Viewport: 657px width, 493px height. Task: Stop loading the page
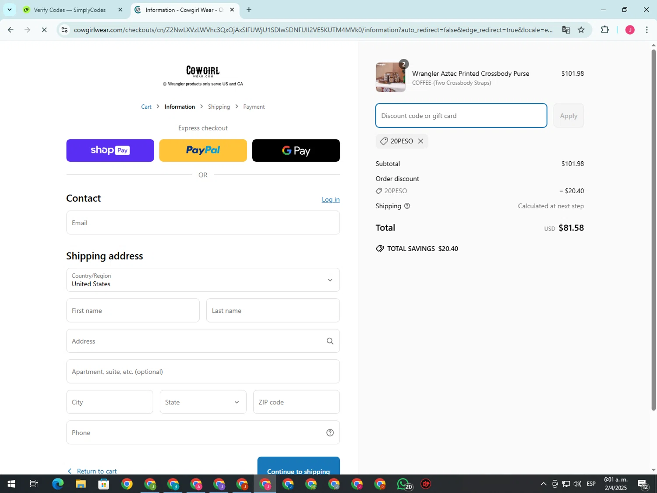[44, 30]
